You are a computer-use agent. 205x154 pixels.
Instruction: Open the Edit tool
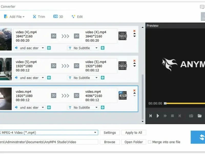click(77, 17)
